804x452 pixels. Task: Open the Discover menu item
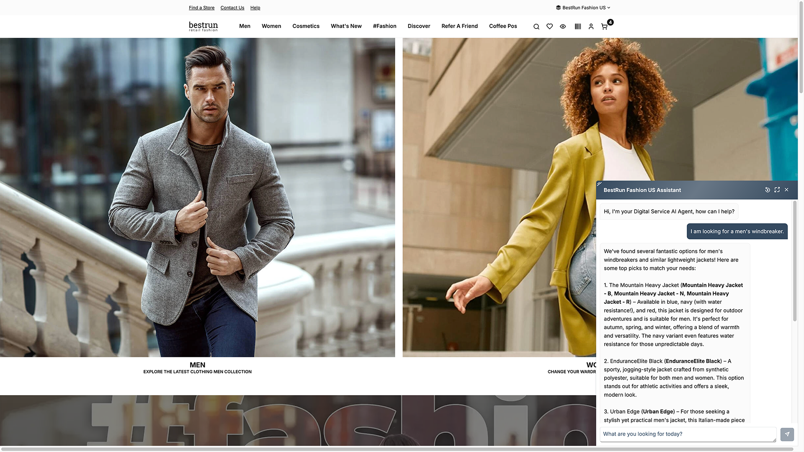pyautogui.click(x=419, y=26)
